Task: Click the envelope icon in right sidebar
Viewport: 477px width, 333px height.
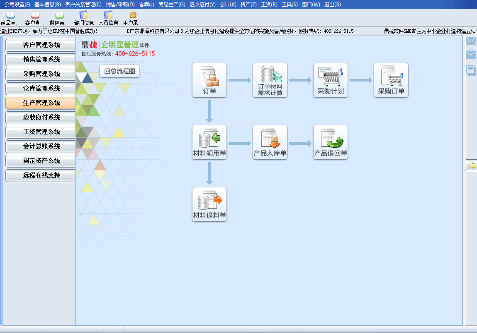Action: point(471,41)
